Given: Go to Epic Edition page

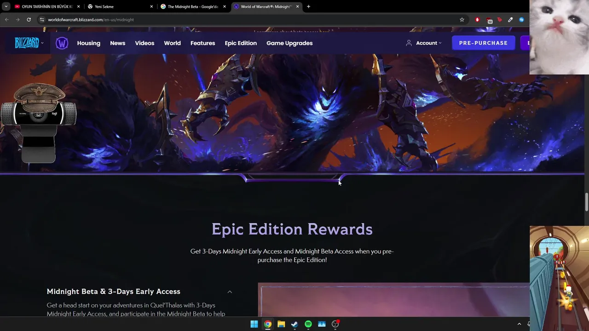Looking at the screenshot, I should point(241,43).
